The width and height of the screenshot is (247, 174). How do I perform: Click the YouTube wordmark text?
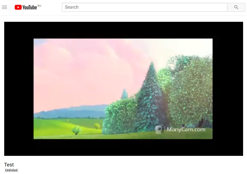(30, 8)
